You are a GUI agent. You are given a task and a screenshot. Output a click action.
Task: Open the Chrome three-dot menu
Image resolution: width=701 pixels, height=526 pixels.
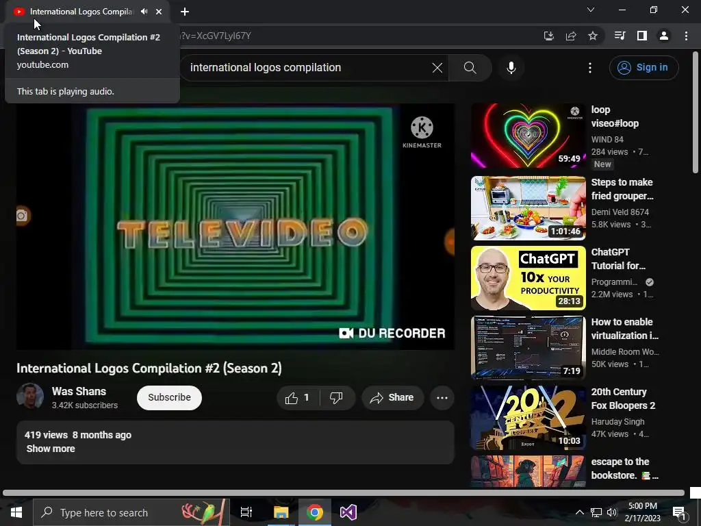point(686,36)
